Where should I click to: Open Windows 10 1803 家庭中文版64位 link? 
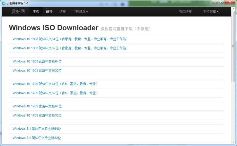point(116,61)
